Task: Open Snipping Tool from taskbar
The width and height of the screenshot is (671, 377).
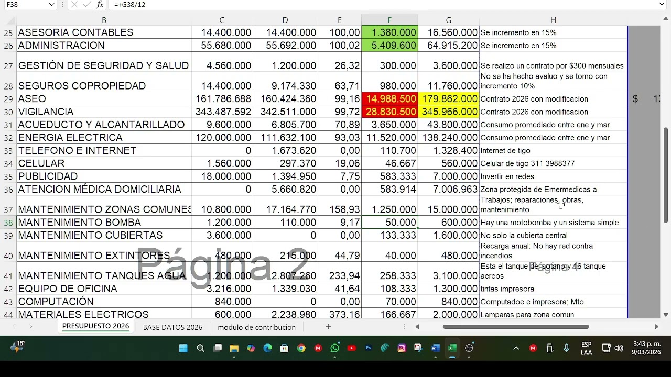Action: 418,348
